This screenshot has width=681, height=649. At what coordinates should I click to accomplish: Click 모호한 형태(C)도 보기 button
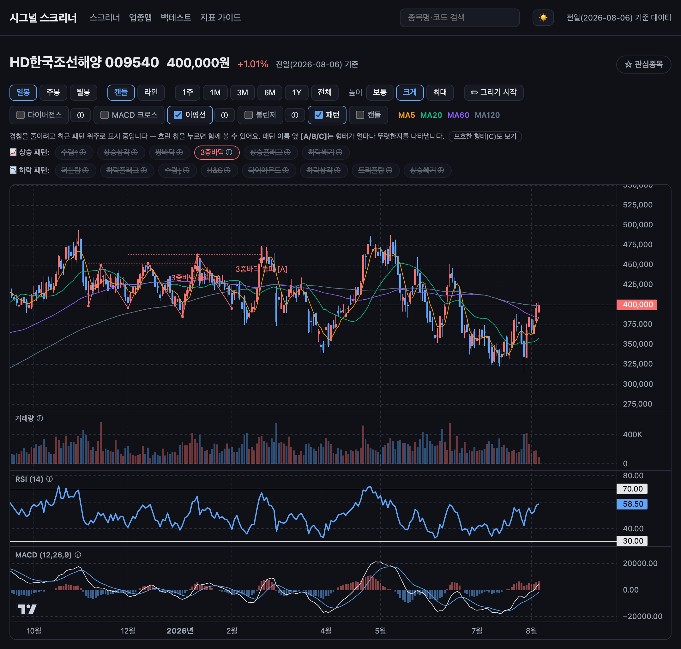pyautogui.click(x=485, y=136)
